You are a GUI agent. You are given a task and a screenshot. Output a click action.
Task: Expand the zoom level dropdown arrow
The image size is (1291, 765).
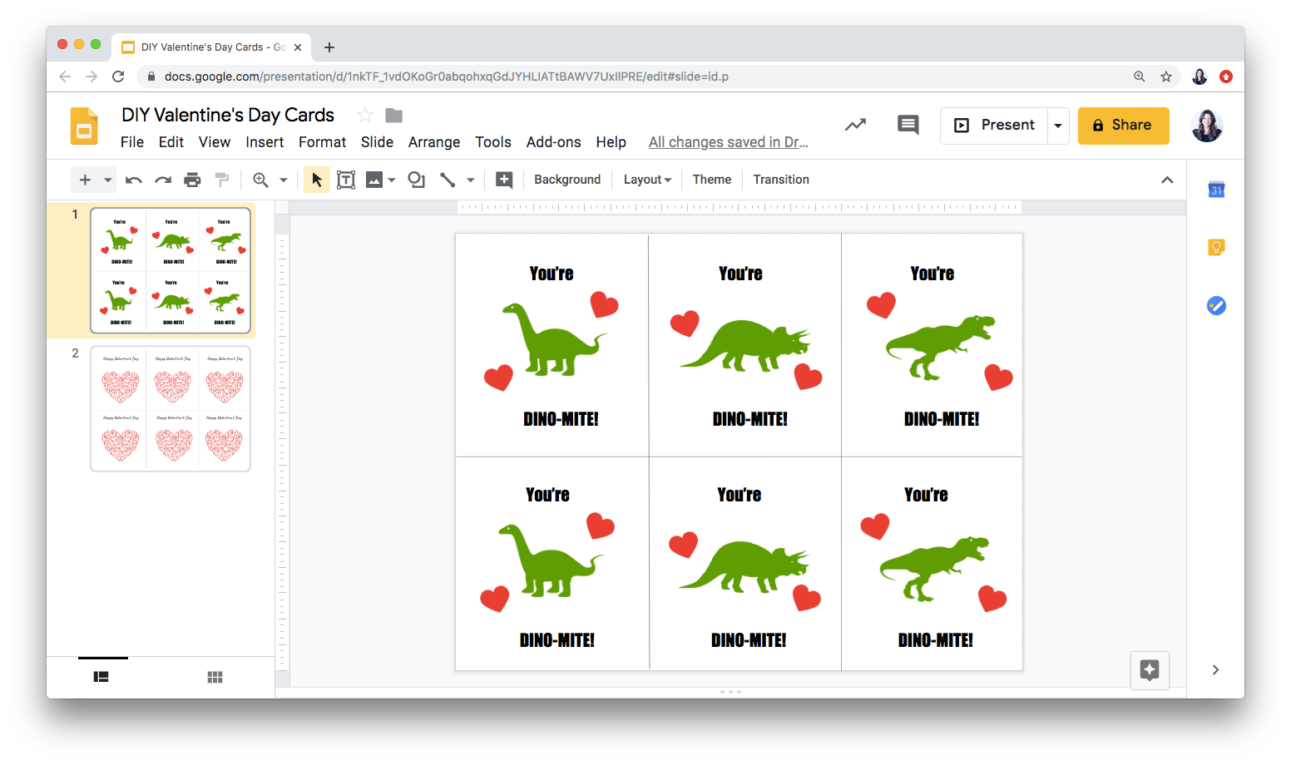tap(284, 180)
